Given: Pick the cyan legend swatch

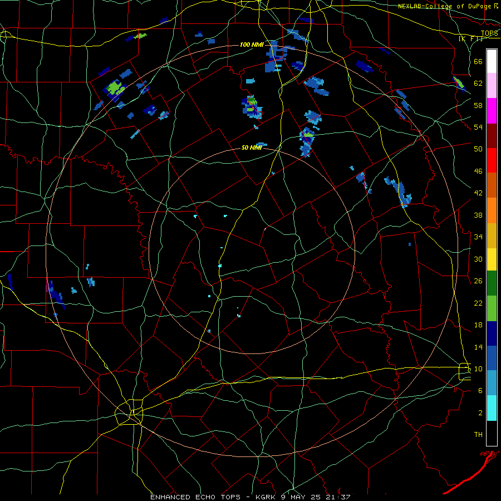Looking at the screenshot, I should [492, 408].
